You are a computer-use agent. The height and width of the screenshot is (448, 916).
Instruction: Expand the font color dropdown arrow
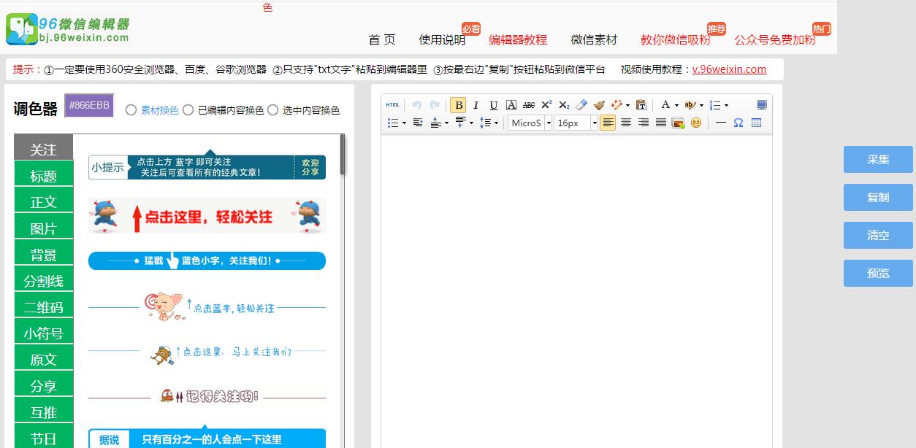[676, 105]
